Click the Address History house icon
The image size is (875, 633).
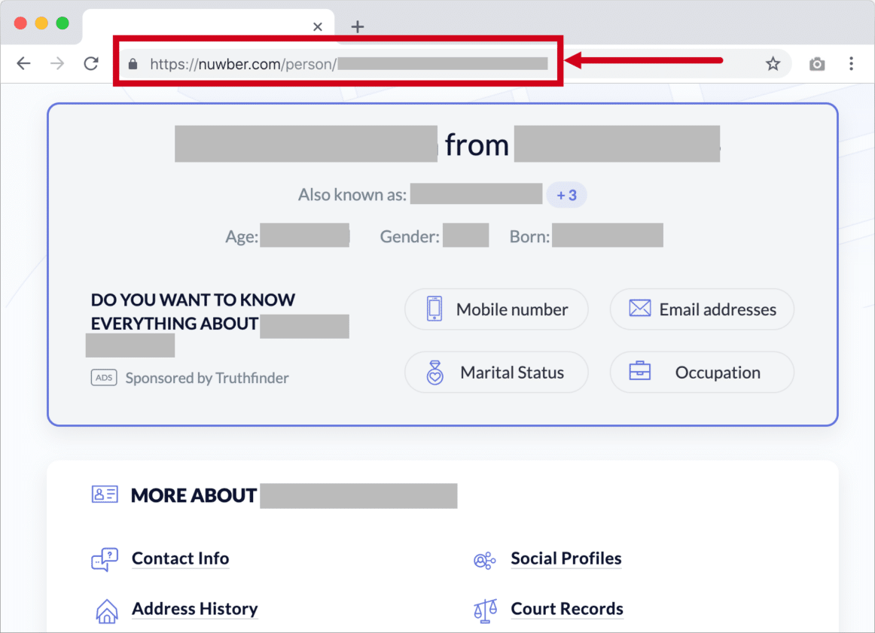(106, 610)
